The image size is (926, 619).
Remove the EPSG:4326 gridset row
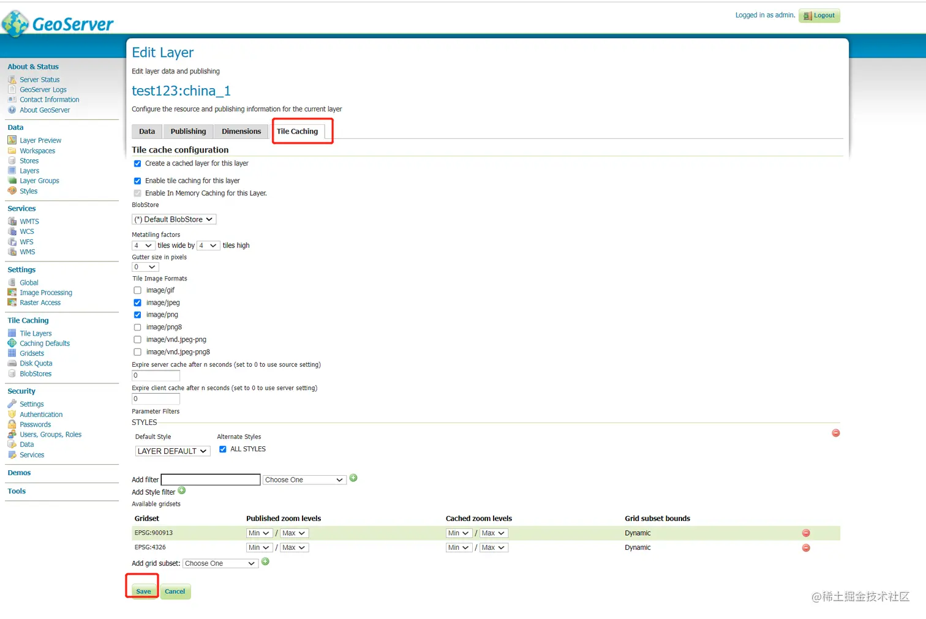[x=806, y=548]
